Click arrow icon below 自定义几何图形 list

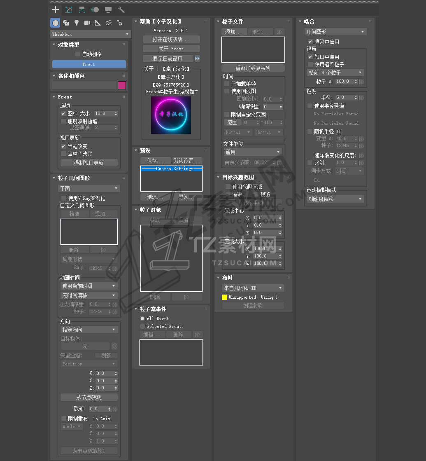pos(104,250)
